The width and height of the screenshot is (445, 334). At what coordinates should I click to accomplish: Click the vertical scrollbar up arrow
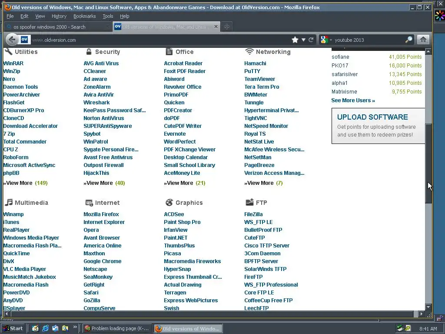pos(428,51)
